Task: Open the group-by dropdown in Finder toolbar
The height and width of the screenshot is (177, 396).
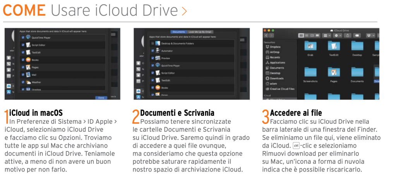Action: click(x=327, y=35)
